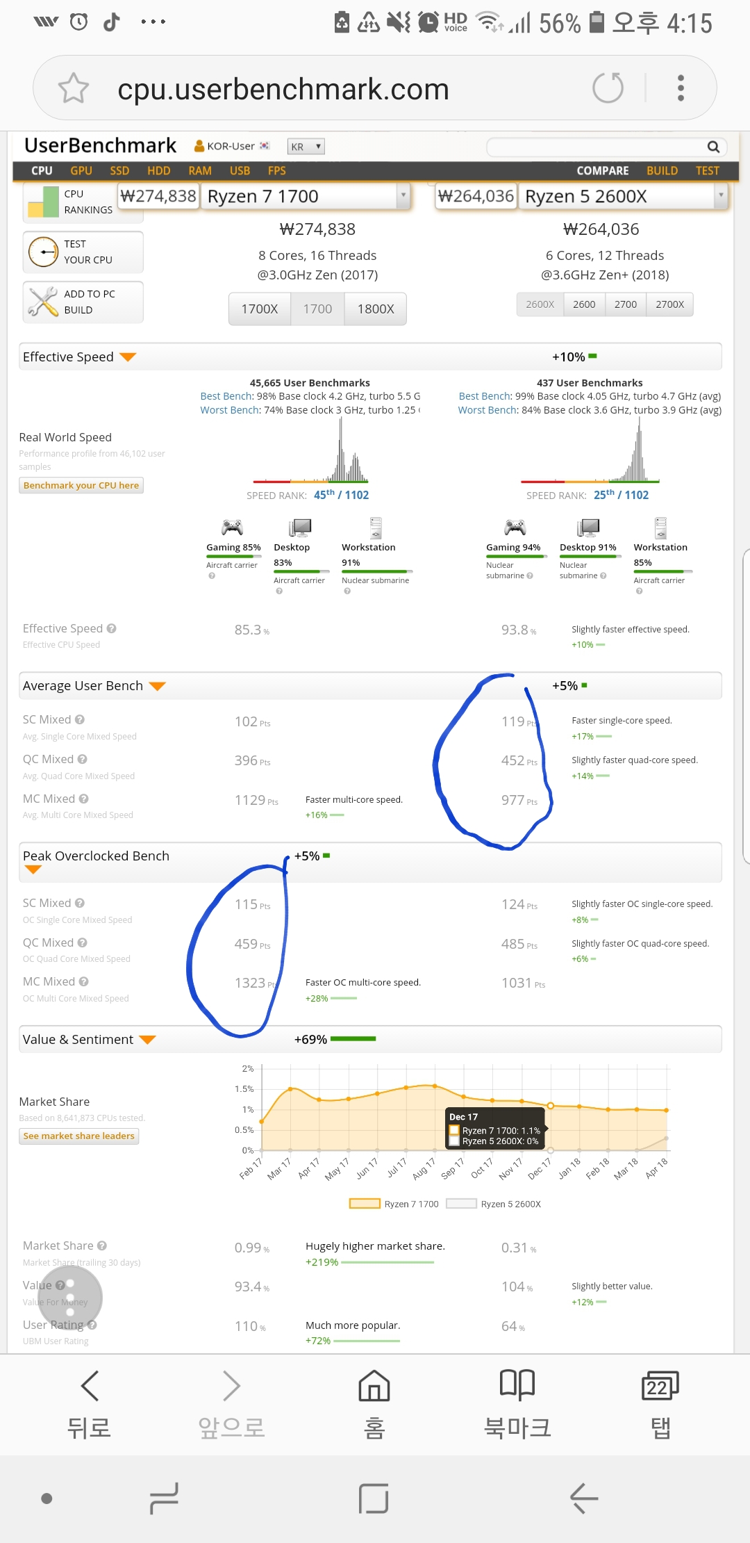The height and width of the screenshot is (1543, 750).
Task: Click the UserBenchmark site logo
Action: click(100, 145)
